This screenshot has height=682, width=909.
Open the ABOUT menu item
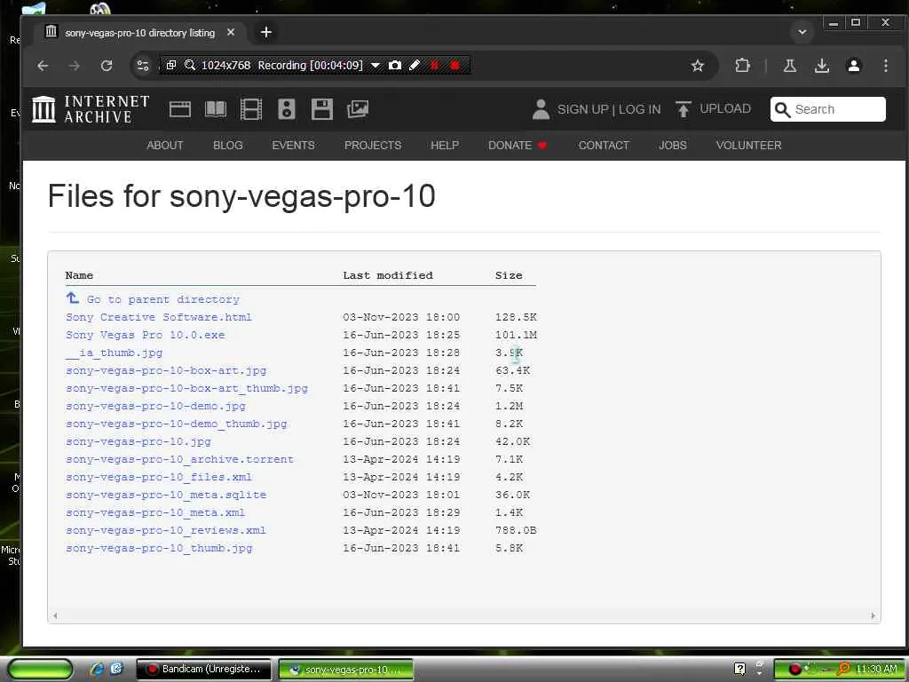(164, 145)
